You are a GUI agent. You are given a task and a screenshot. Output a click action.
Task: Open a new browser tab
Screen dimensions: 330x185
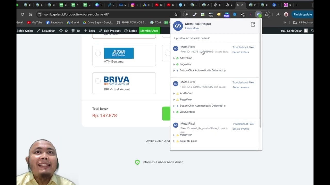297,5
